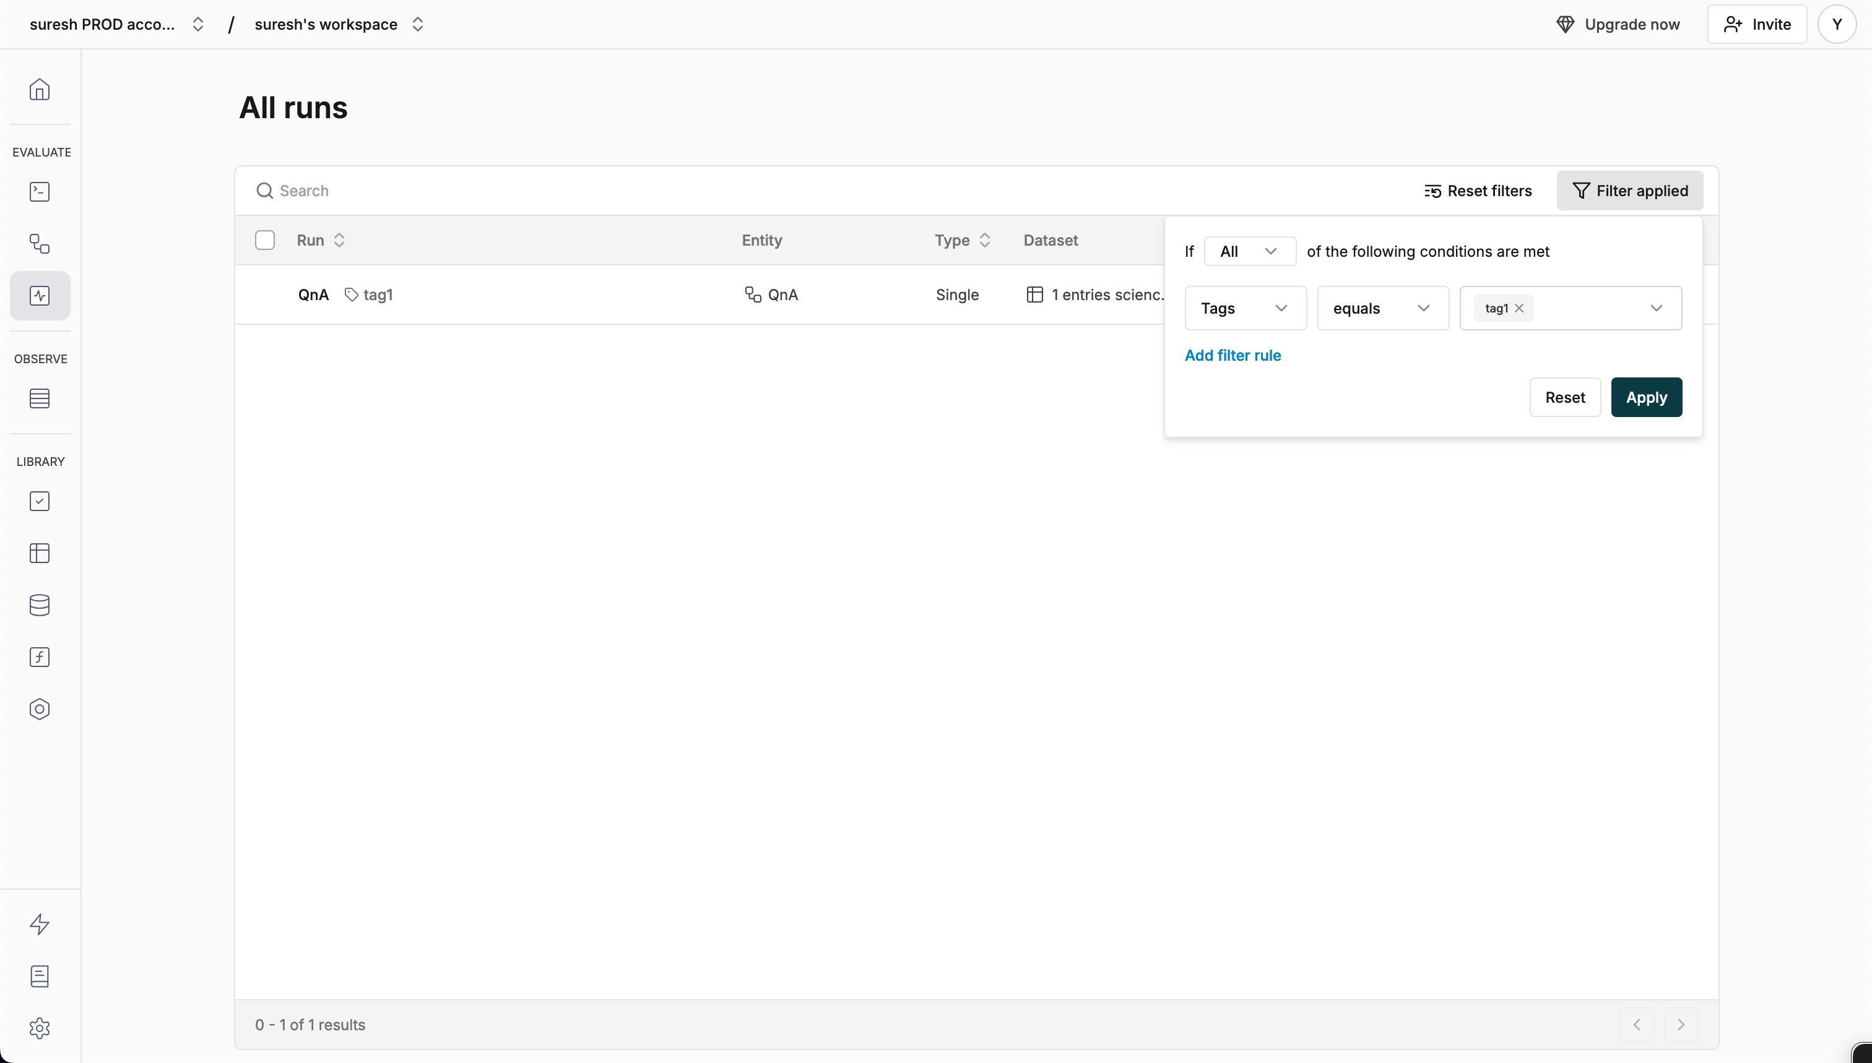
Task: Click the QnA entity workflow icon
Action: pos(753,295)
